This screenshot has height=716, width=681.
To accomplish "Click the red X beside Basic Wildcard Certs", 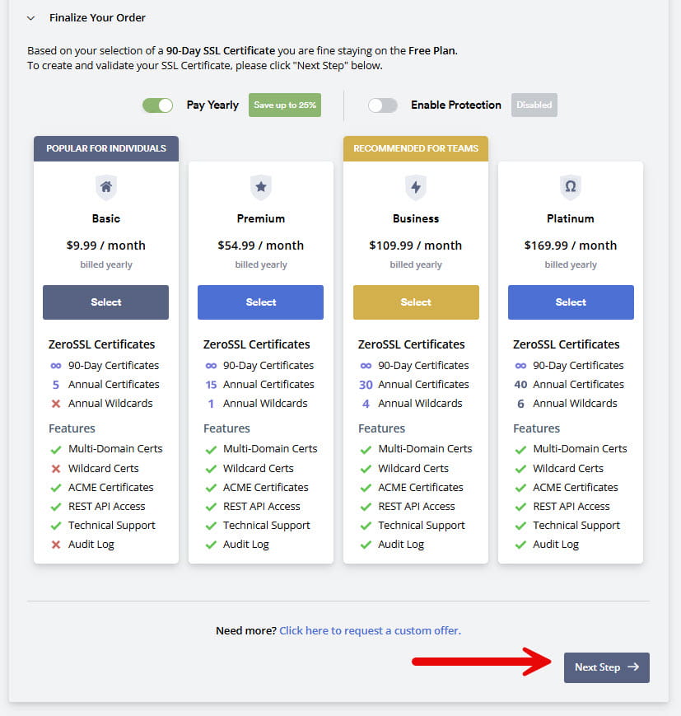I will click(x=56, y=469).
